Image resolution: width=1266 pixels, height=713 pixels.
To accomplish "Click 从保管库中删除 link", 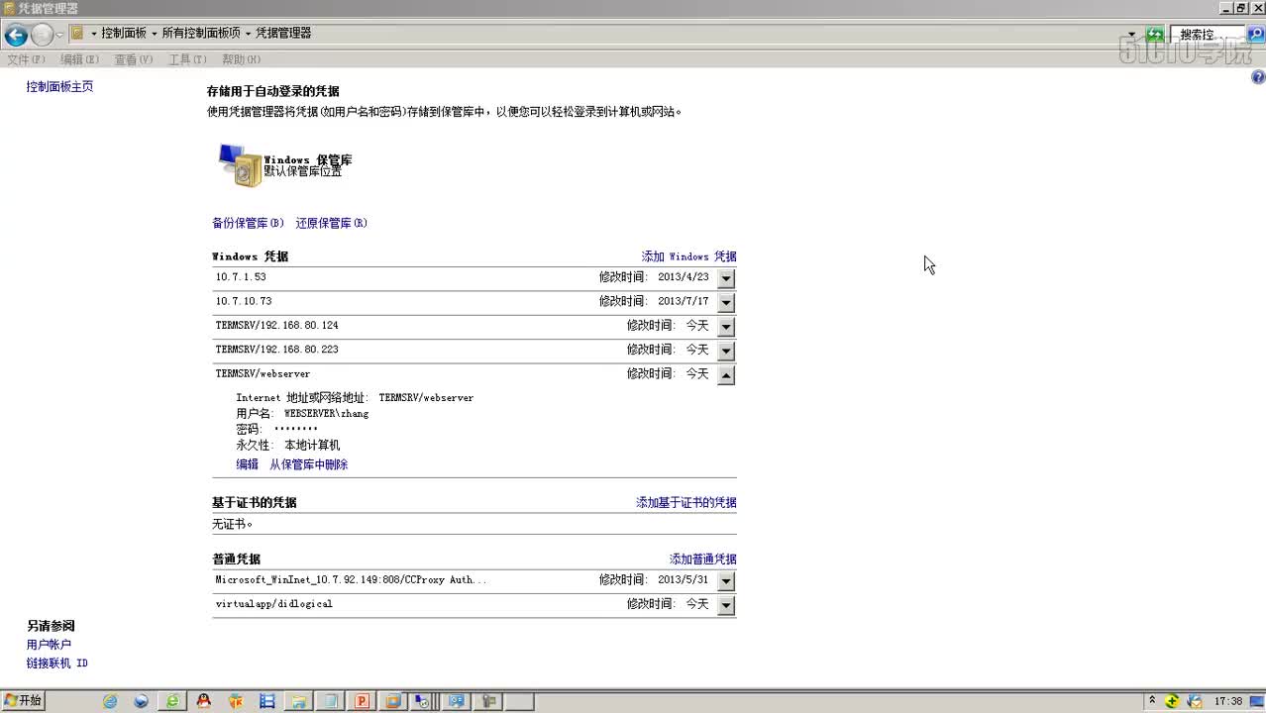I will click(308, 464).
